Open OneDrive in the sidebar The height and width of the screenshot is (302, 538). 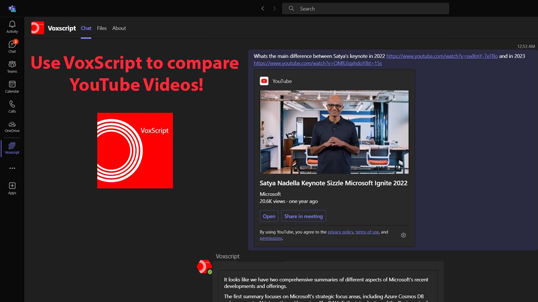12,126
